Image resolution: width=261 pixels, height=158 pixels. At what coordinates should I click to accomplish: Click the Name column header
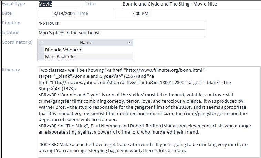pos(86,43)
